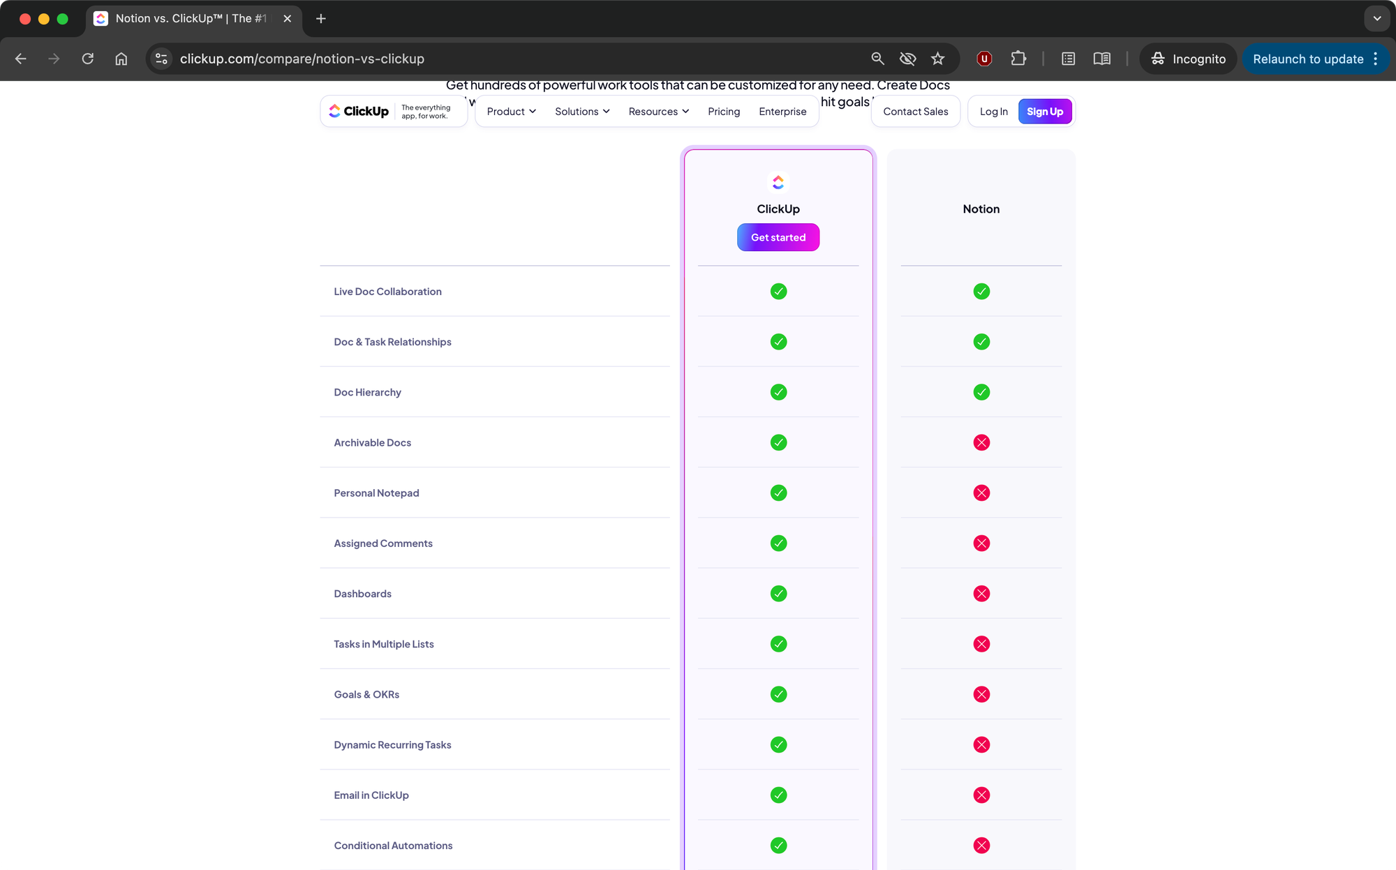View site information icon in address bar
The width and height of the screenshot is (1396, 870).
161,59
